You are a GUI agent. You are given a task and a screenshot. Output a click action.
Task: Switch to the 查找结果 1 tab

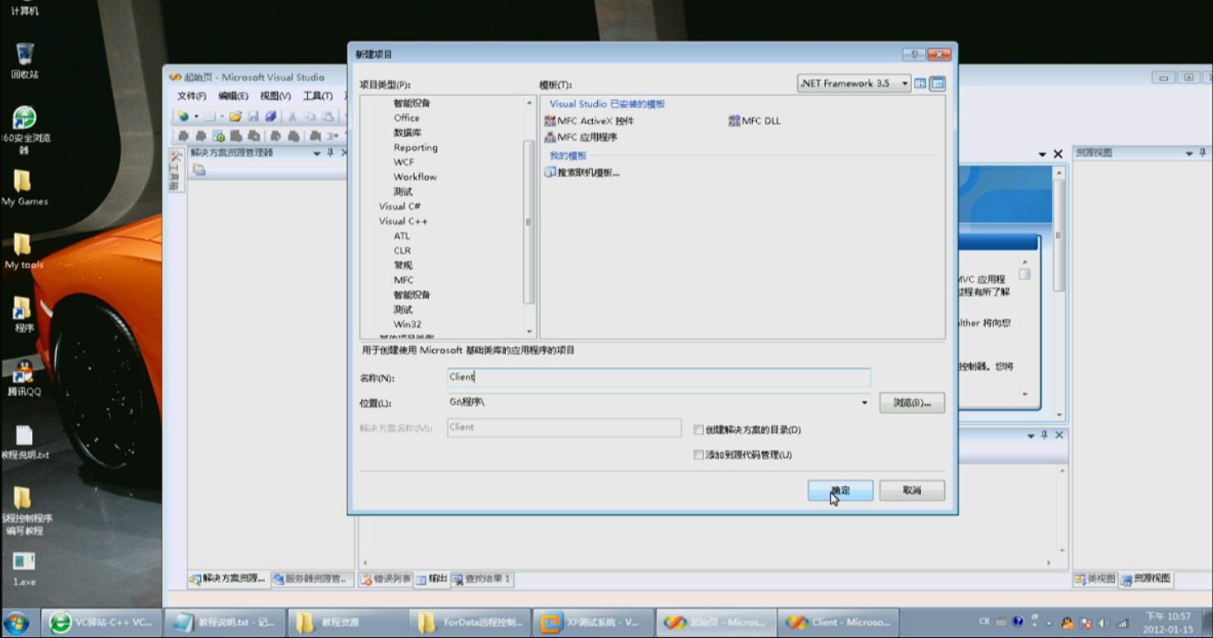pos(481,579)
